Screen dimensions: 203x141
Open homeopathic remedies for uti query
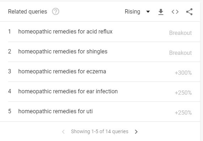click(x=55, y=111)
